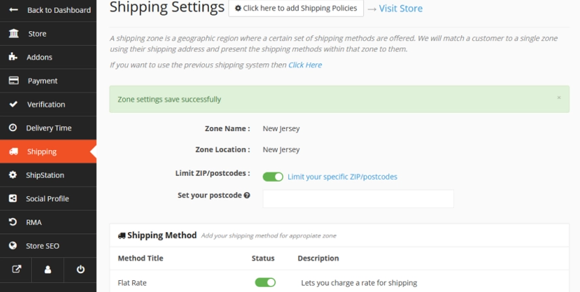Open the Store menu item
The height and width of the screenshot is (292, 580).
tap(48, 34)
